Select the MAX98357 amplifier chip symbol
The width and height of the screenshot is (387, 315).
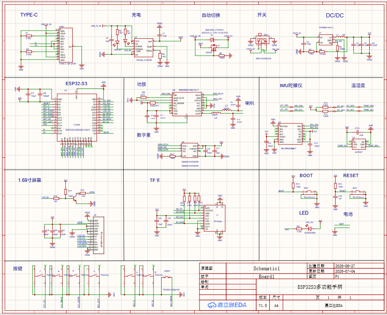(187, 104)
